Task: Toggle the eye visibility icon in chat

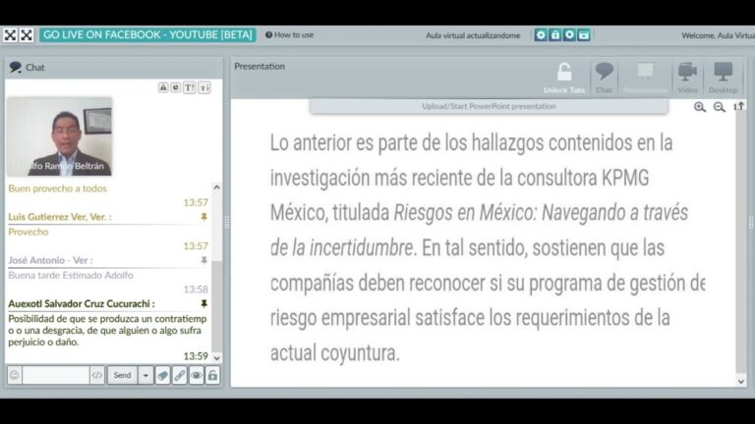Action: [197, 375]
